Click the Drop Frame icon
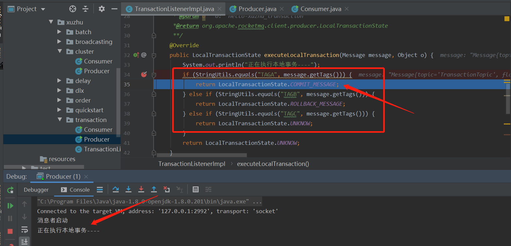Image resolution: width=511 pixels, height=246 pixels. pos(167,189)
